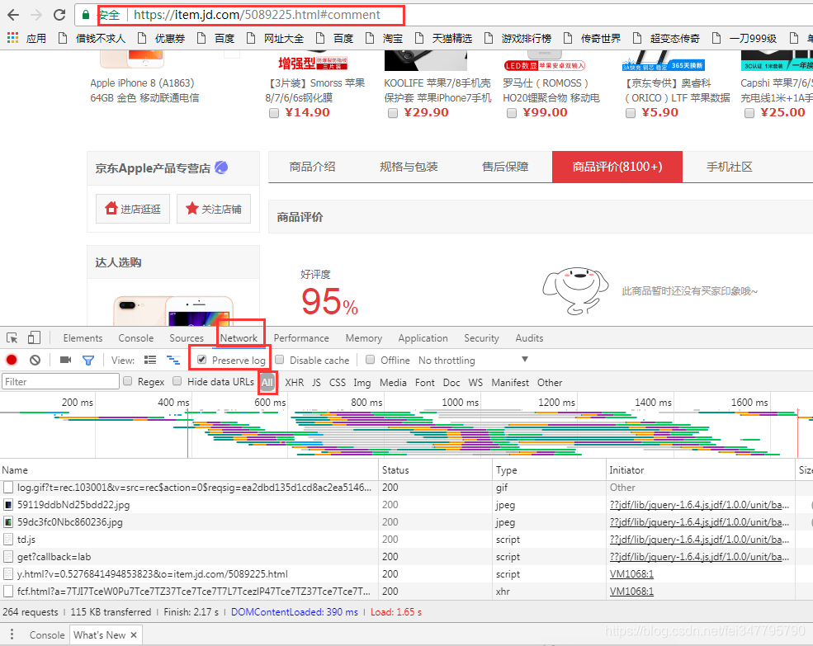Check Hide data URLs

point(177,381)
